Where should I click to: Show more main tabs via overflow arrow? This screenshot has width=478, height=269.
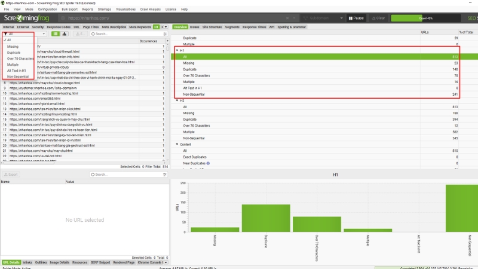pos(166,27)
